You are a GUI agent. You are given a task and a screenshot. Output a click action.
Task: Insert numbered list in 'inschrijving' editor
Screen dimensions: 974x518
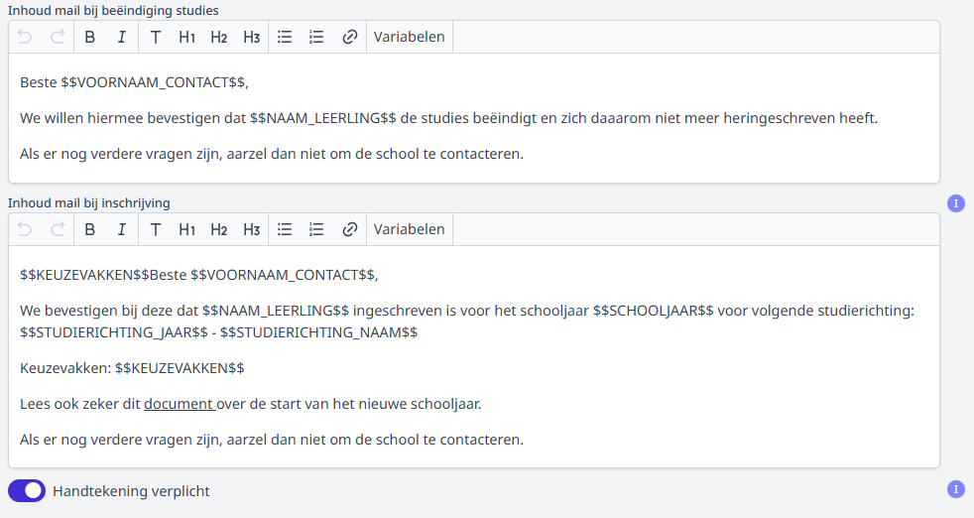pyautogui.click(x=316, y=229)
